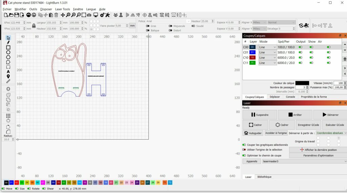Switch to the Console tab
Screen dimensions: 347x193
pyautogui.click(x=290, y=97)
